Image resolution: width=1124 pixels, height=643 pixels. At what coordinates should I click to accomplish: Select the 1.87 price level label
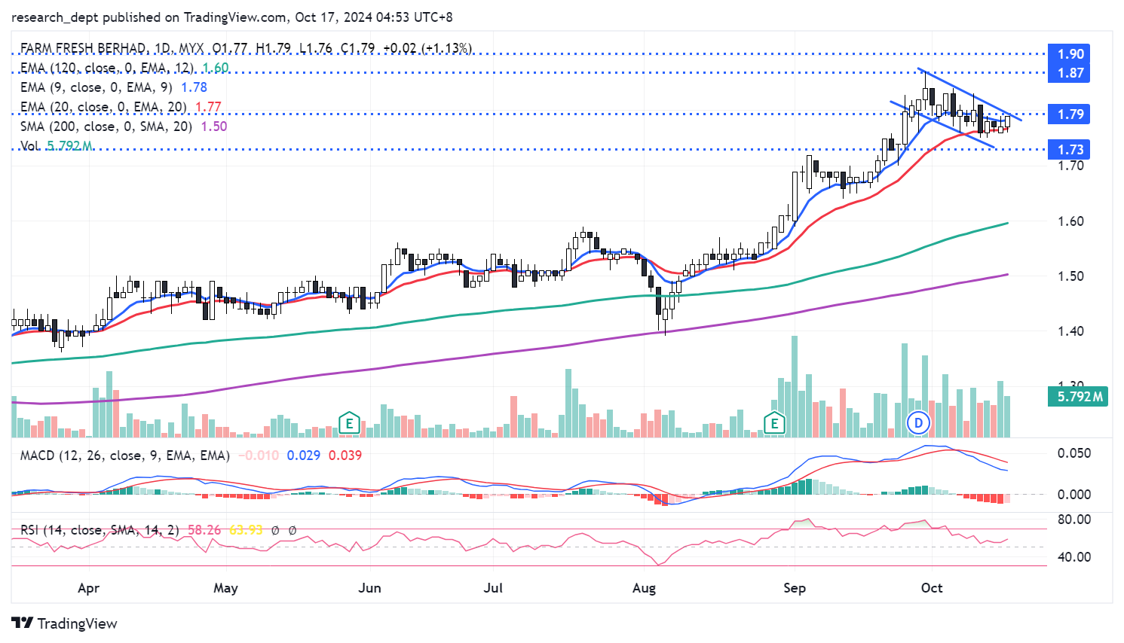[x=1070, y=73]
